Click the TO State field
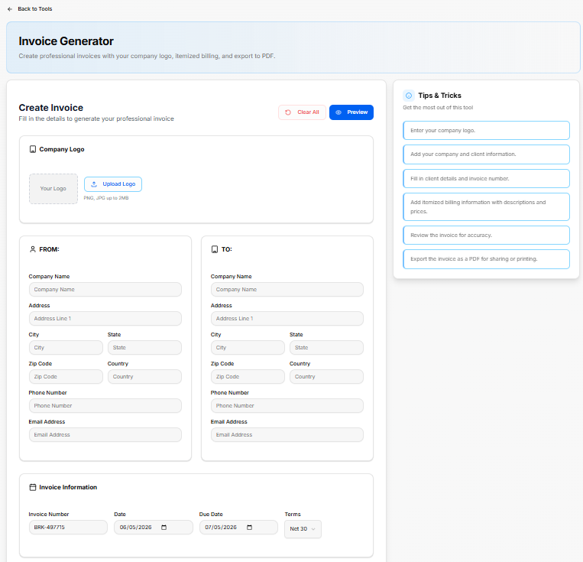The image size is (583, 562). [x=326, y=348]
